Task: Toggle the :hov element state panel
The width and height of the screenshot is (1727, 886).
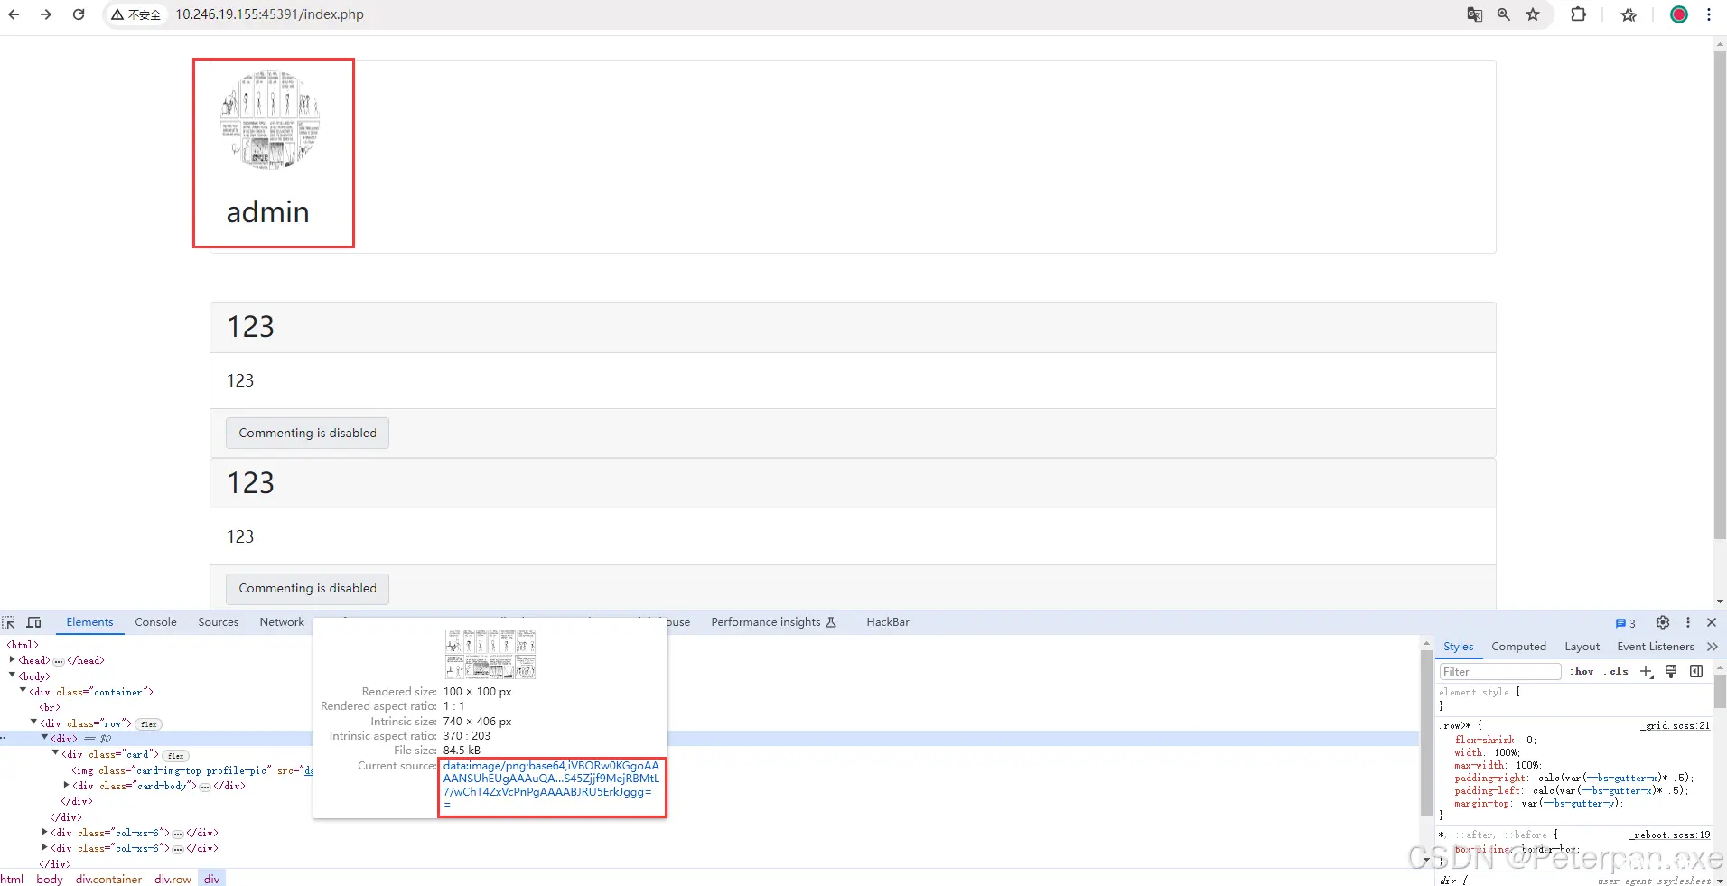Action: [1582, 671]
